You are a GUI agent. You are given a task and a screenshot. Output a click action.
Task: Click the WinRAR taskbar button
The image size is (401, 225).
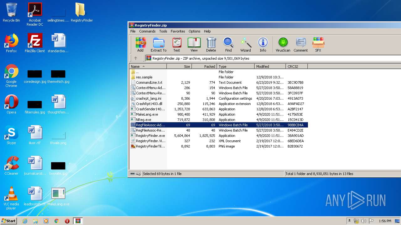tap(78, 221)
